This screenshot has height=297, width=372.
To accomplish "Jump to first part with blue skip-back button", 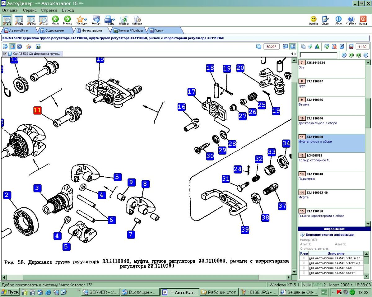I will tap(344, 55).
